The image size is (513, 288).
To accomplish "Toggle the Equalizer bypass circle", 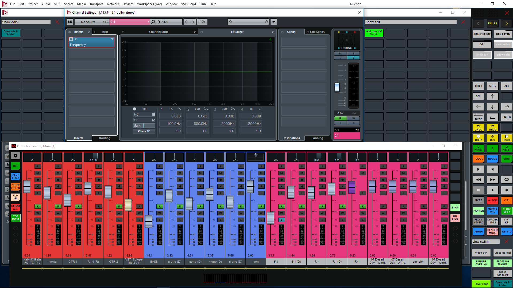I will pos(202,32).
